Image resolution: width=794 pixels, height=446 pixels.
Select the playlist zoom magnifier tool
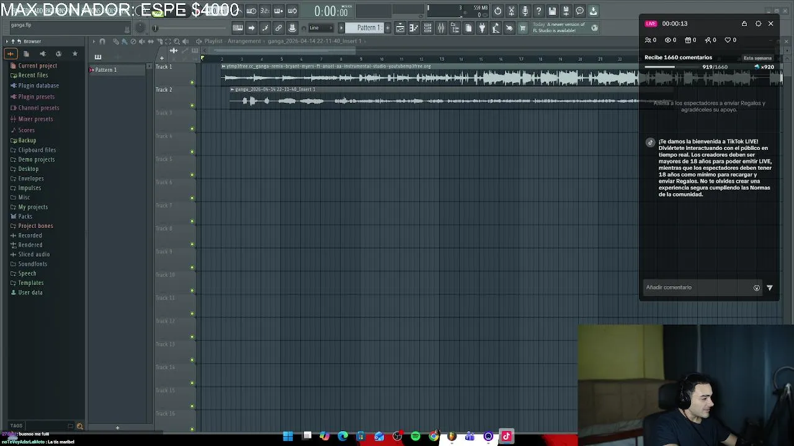[x=177, y=42]
